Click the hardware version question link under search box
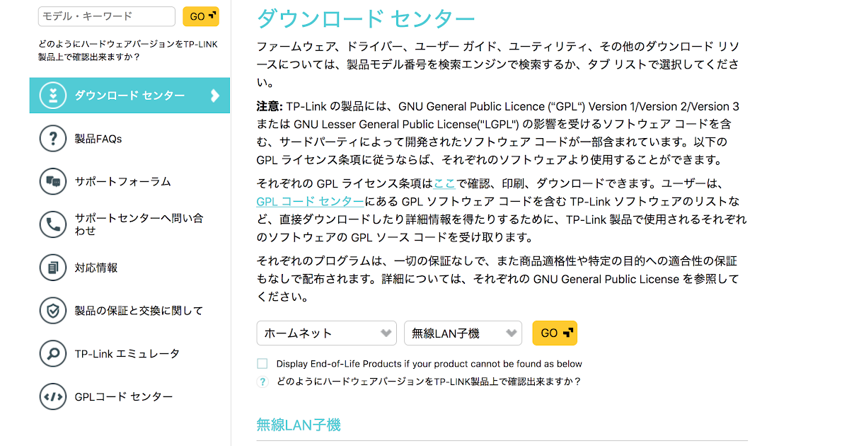This screenshot has height=446, width=849. click(x=128, y=50)
